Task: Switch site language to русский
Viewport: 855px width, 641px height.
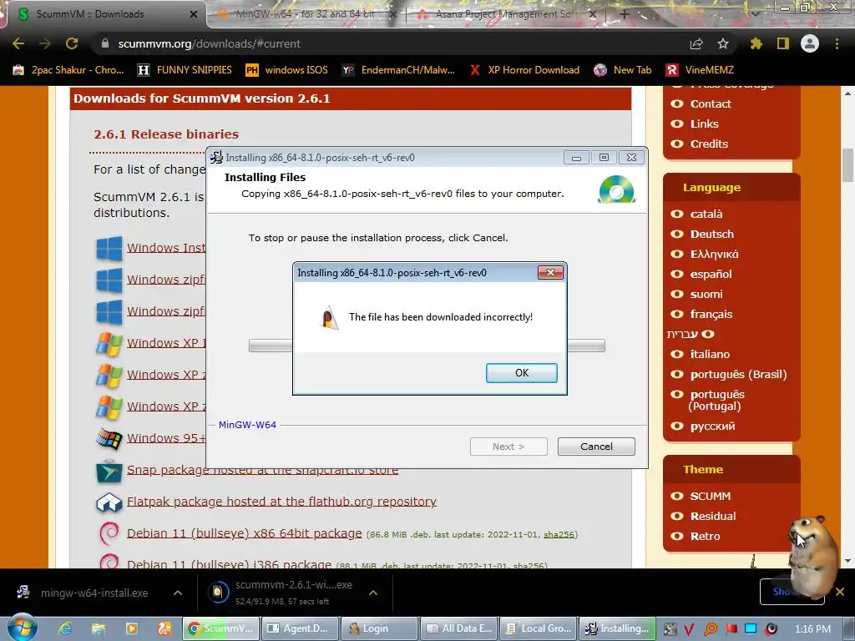Action: (713, 426)
